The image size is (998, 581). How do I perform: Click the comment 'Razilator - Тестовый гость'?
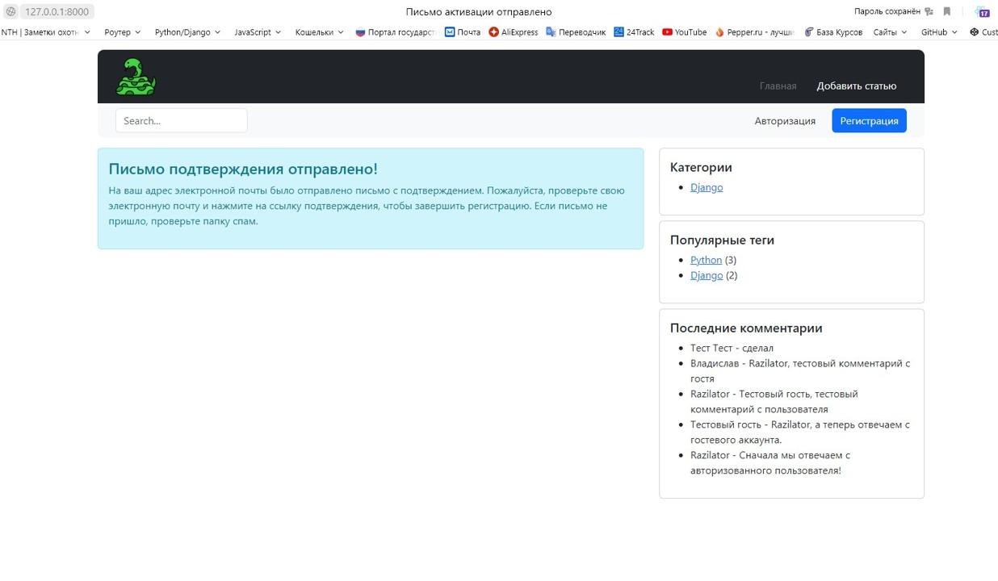point(774,401)
